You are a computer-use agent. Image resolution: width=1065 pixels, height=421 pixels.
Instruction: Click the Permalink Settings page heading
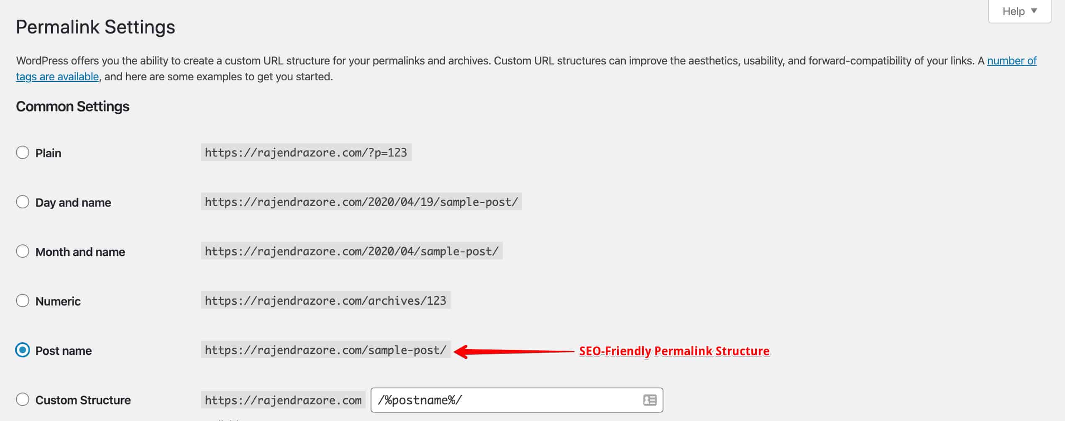(95, 27)
